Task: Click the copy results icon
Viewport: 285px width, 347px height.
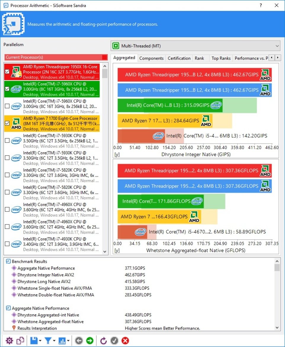Action: click(20, 340)
